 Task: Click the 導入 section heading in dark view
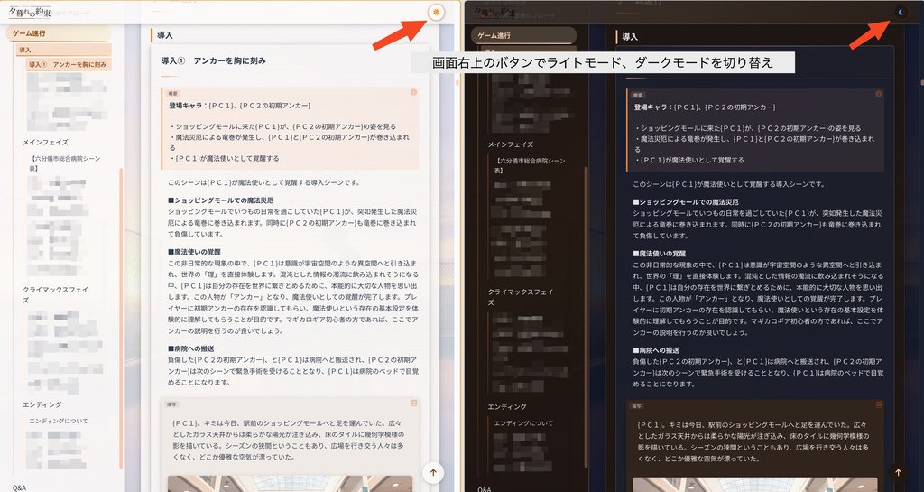[x=630, y=36]
